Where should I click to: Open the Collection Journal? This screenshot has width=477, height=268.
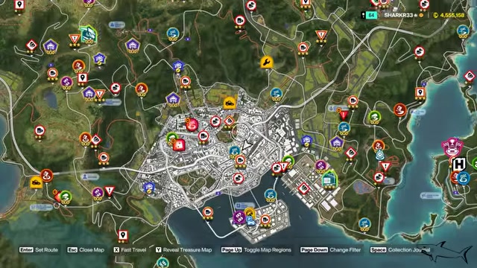coord(400,250)
